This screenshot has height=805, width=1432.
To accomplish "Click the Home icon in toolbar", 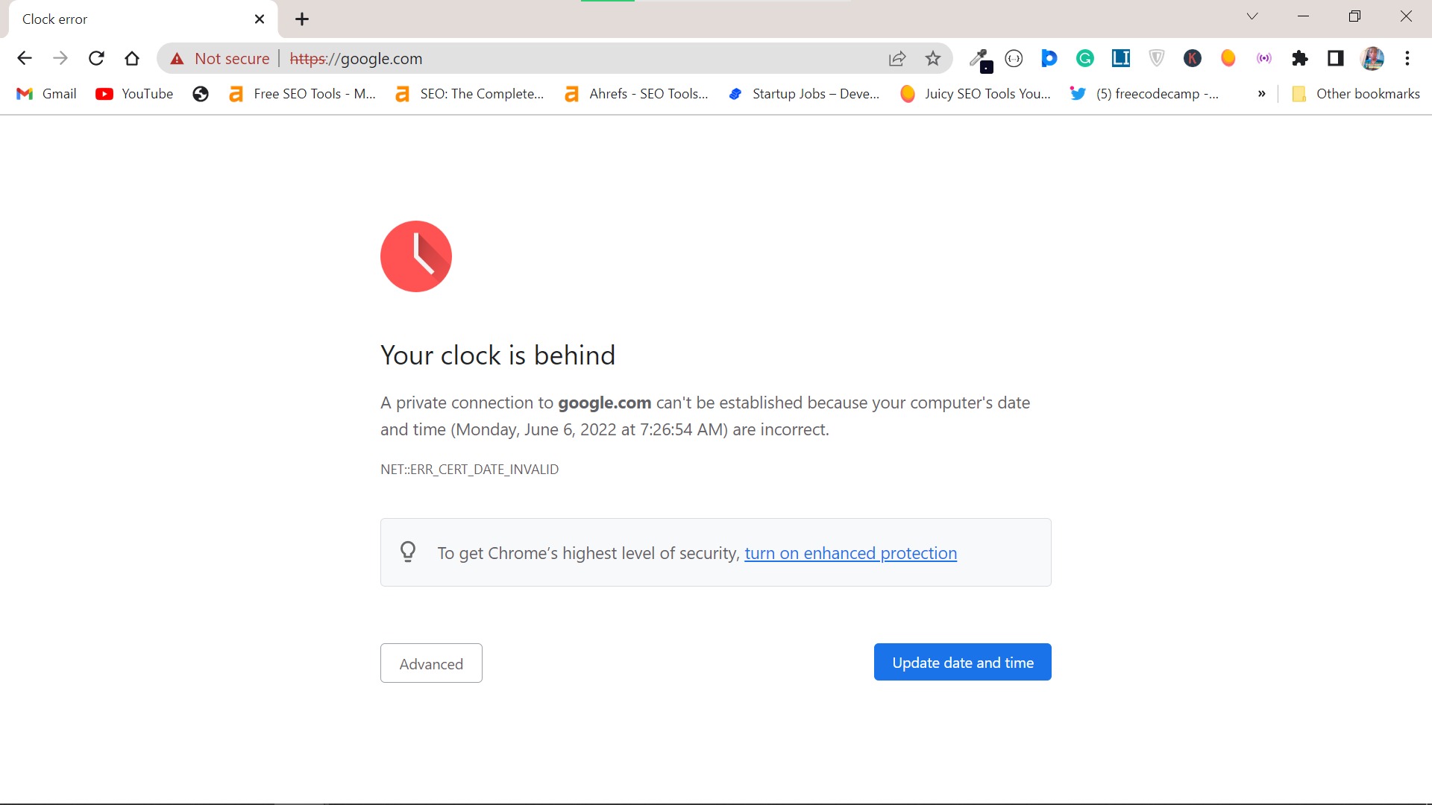I will [x=132, y=58].
